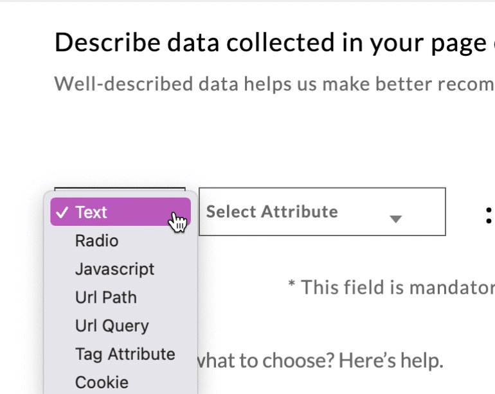The image size is (495, 394).
Task: Select the Radio option
Action: [x=97, y=241]
